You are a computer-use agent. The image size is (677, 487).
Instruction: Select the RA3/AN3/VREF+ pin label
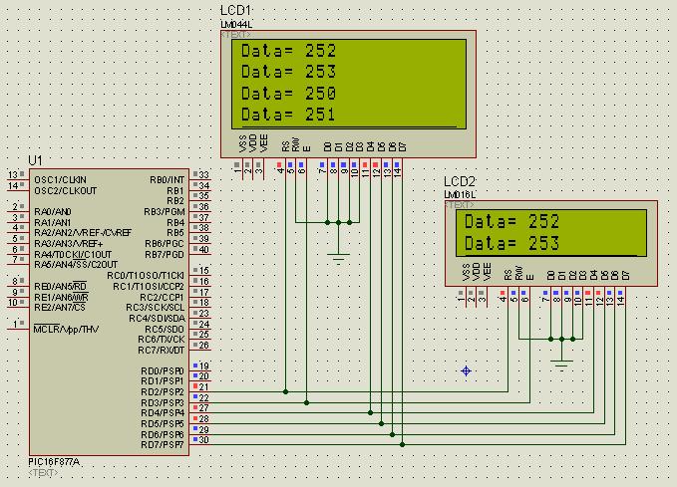click(68, 244)
